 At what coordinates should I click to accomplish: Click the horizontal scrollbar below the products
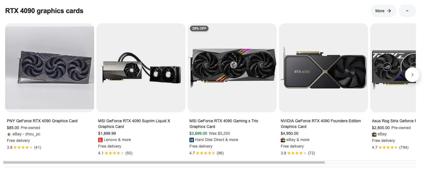click(x=164, y=162)
